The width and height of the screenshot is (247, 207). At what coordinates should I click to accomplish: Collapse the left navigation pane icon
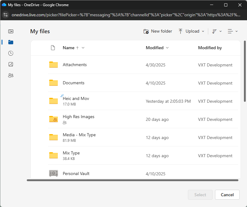tap(11, 31)
